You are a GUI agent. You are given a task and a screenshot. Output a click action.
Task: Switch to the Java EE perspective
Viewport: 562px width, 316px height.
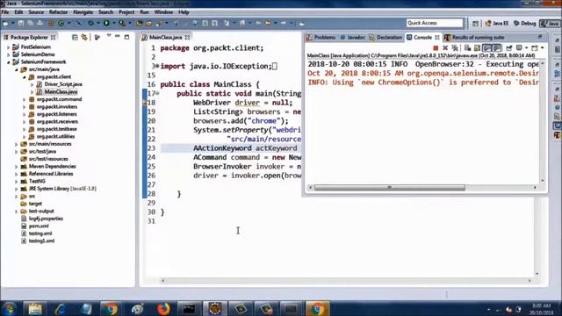497,24
